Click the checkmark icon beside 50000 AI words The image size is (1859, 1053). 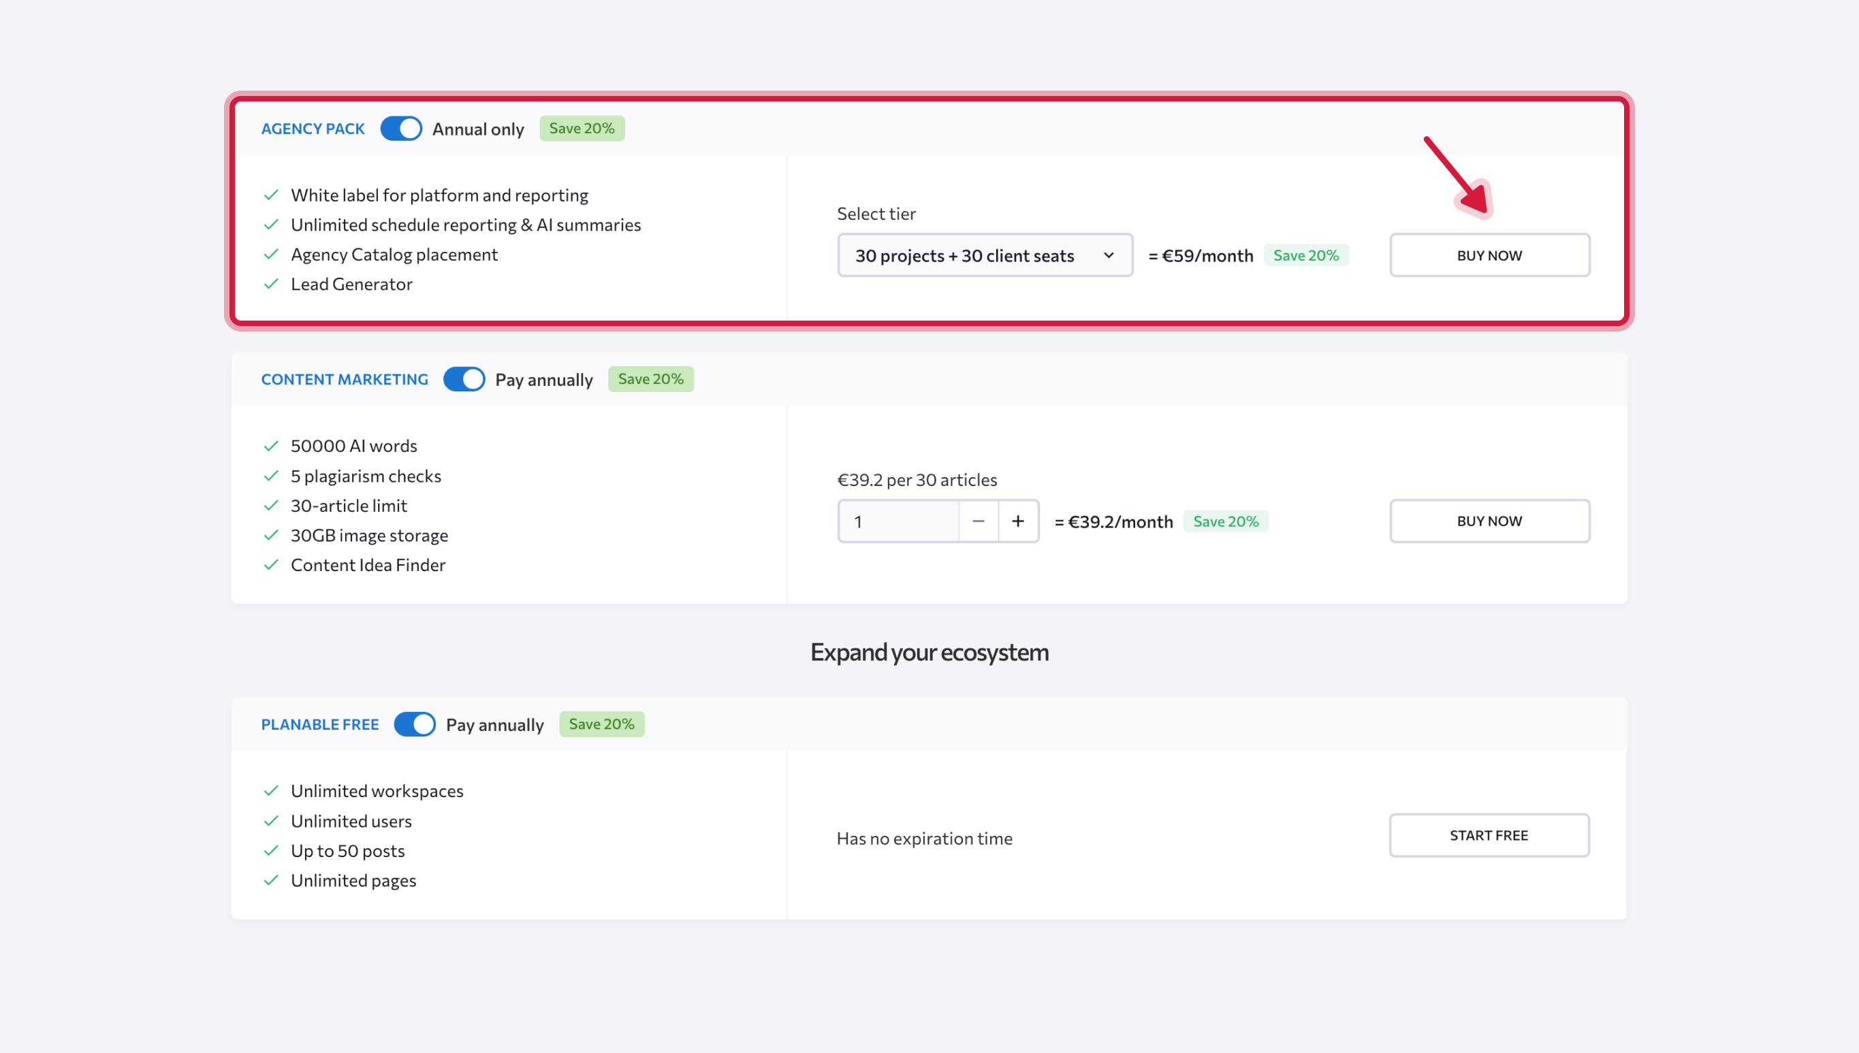point(271,445)
